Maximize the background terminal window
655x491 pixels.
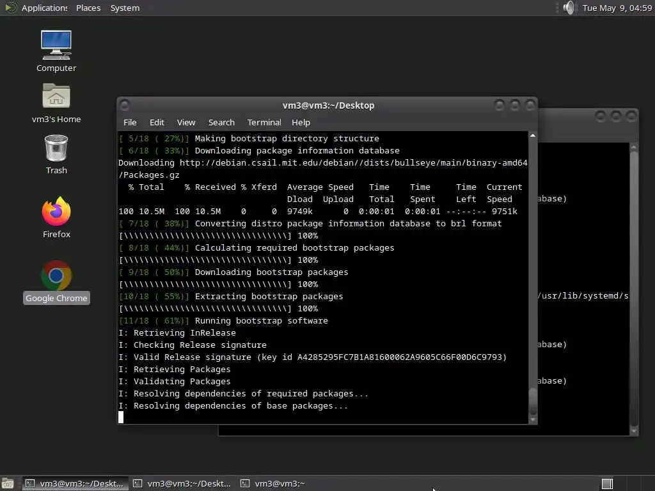pos(615,116)
